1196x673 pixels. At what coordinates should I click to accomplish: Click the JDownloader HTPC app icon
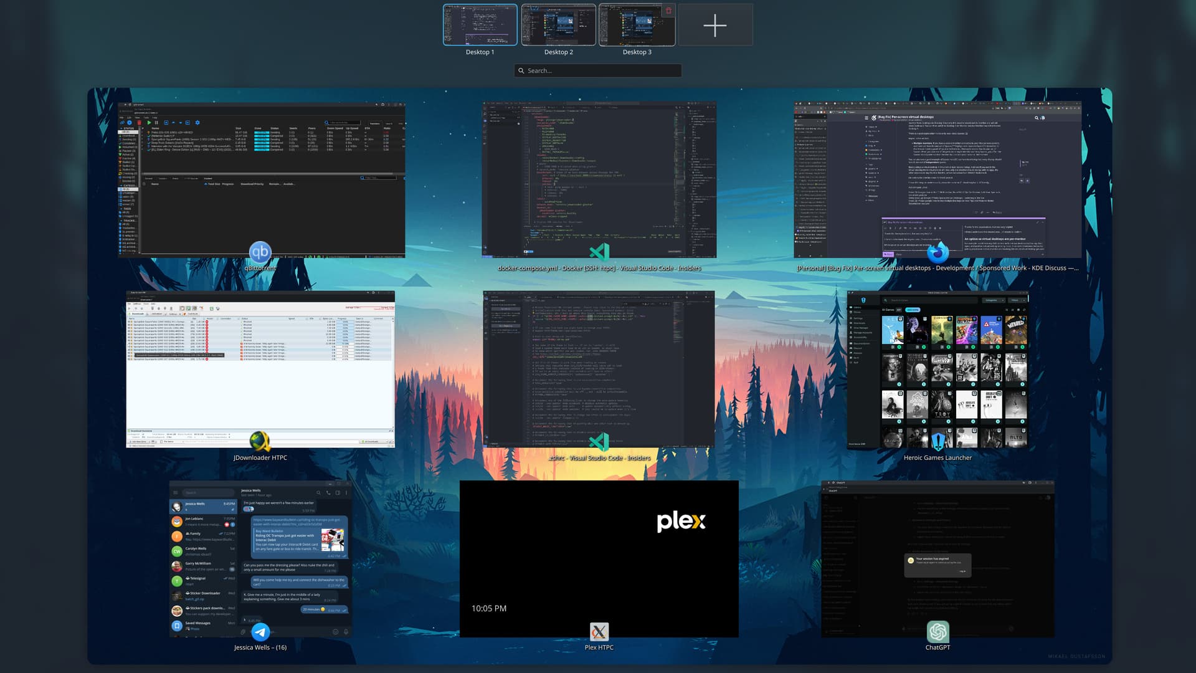tap(260, 442)
